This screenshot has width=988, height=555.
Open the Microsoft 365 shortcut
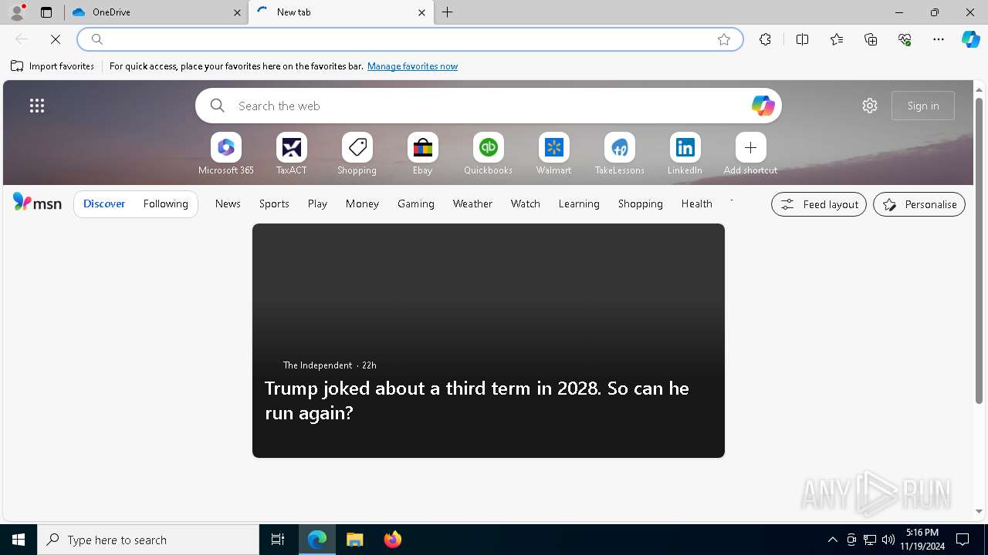[226, 153]
